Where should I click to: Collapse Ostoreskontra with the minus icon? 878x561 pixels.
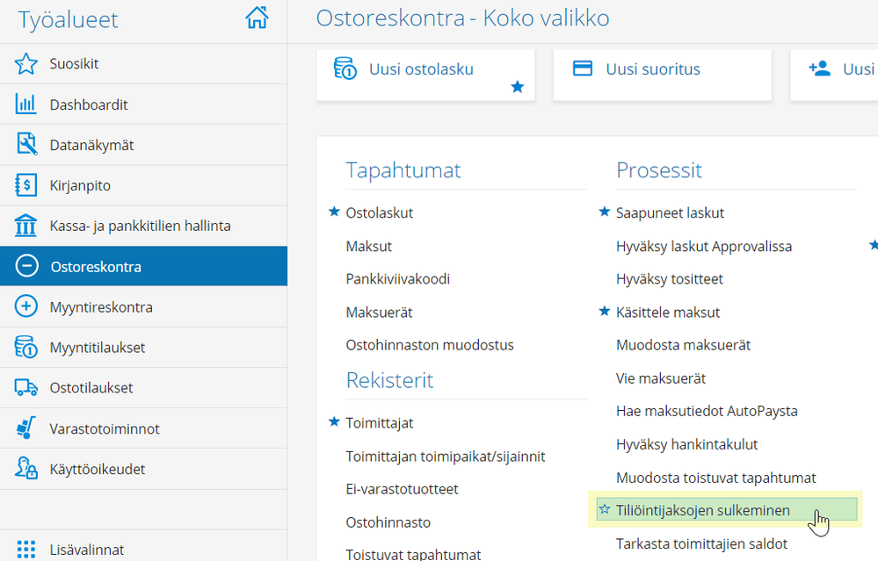[26, 267]
